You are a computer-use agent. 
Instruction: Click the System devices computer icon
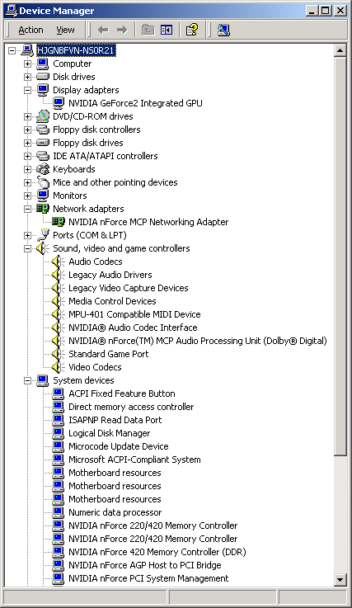click(x=43, y=380)
